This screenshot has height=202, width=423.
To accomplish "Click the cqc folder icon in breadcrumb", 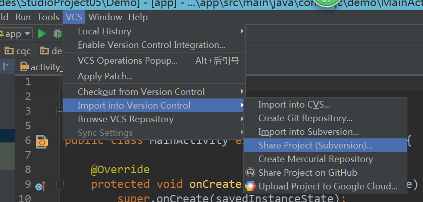I will click(9, 50).
